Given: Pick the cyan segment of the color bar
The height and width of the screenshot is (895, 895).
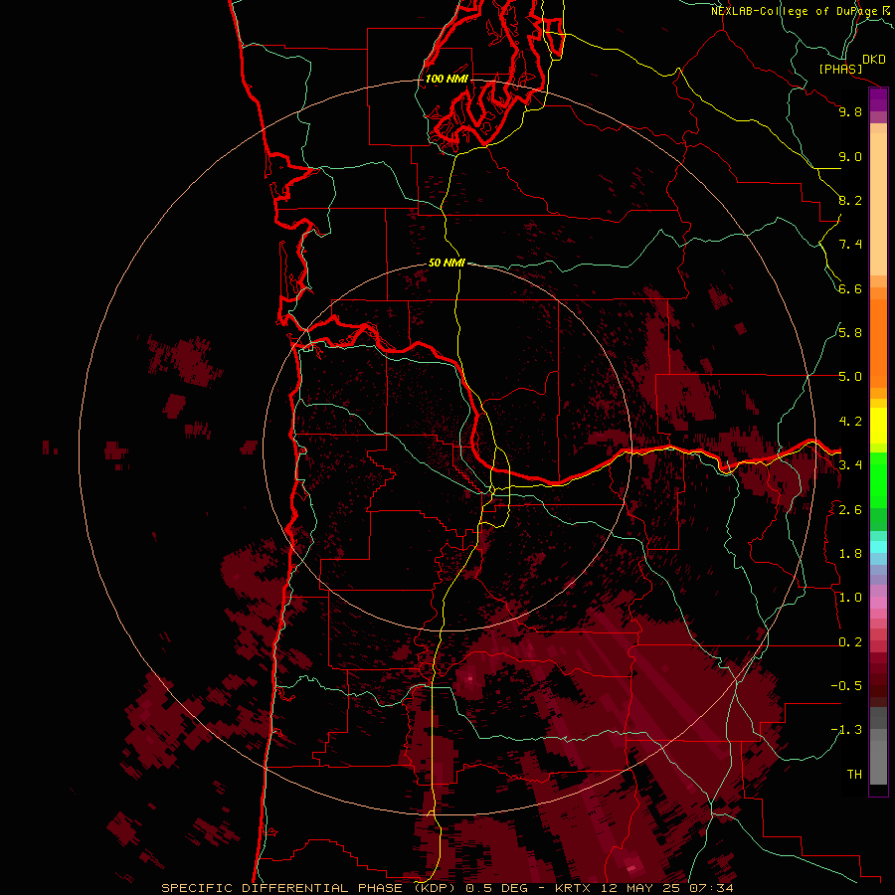Looking at the screenshot, I should (878, 547).
